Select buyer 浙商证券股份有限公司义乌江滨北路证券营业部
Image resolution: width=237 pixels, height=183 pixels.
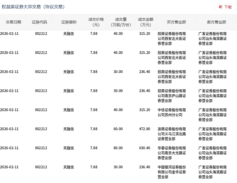tap(172, 134)
